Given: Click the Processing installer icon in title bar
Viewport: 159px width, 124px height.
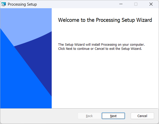Looking at the screenshot, I should point(4,4).
